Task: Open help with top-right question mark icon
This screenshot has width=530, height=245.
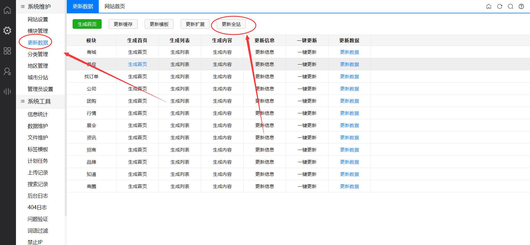Action: click(521, 6)
